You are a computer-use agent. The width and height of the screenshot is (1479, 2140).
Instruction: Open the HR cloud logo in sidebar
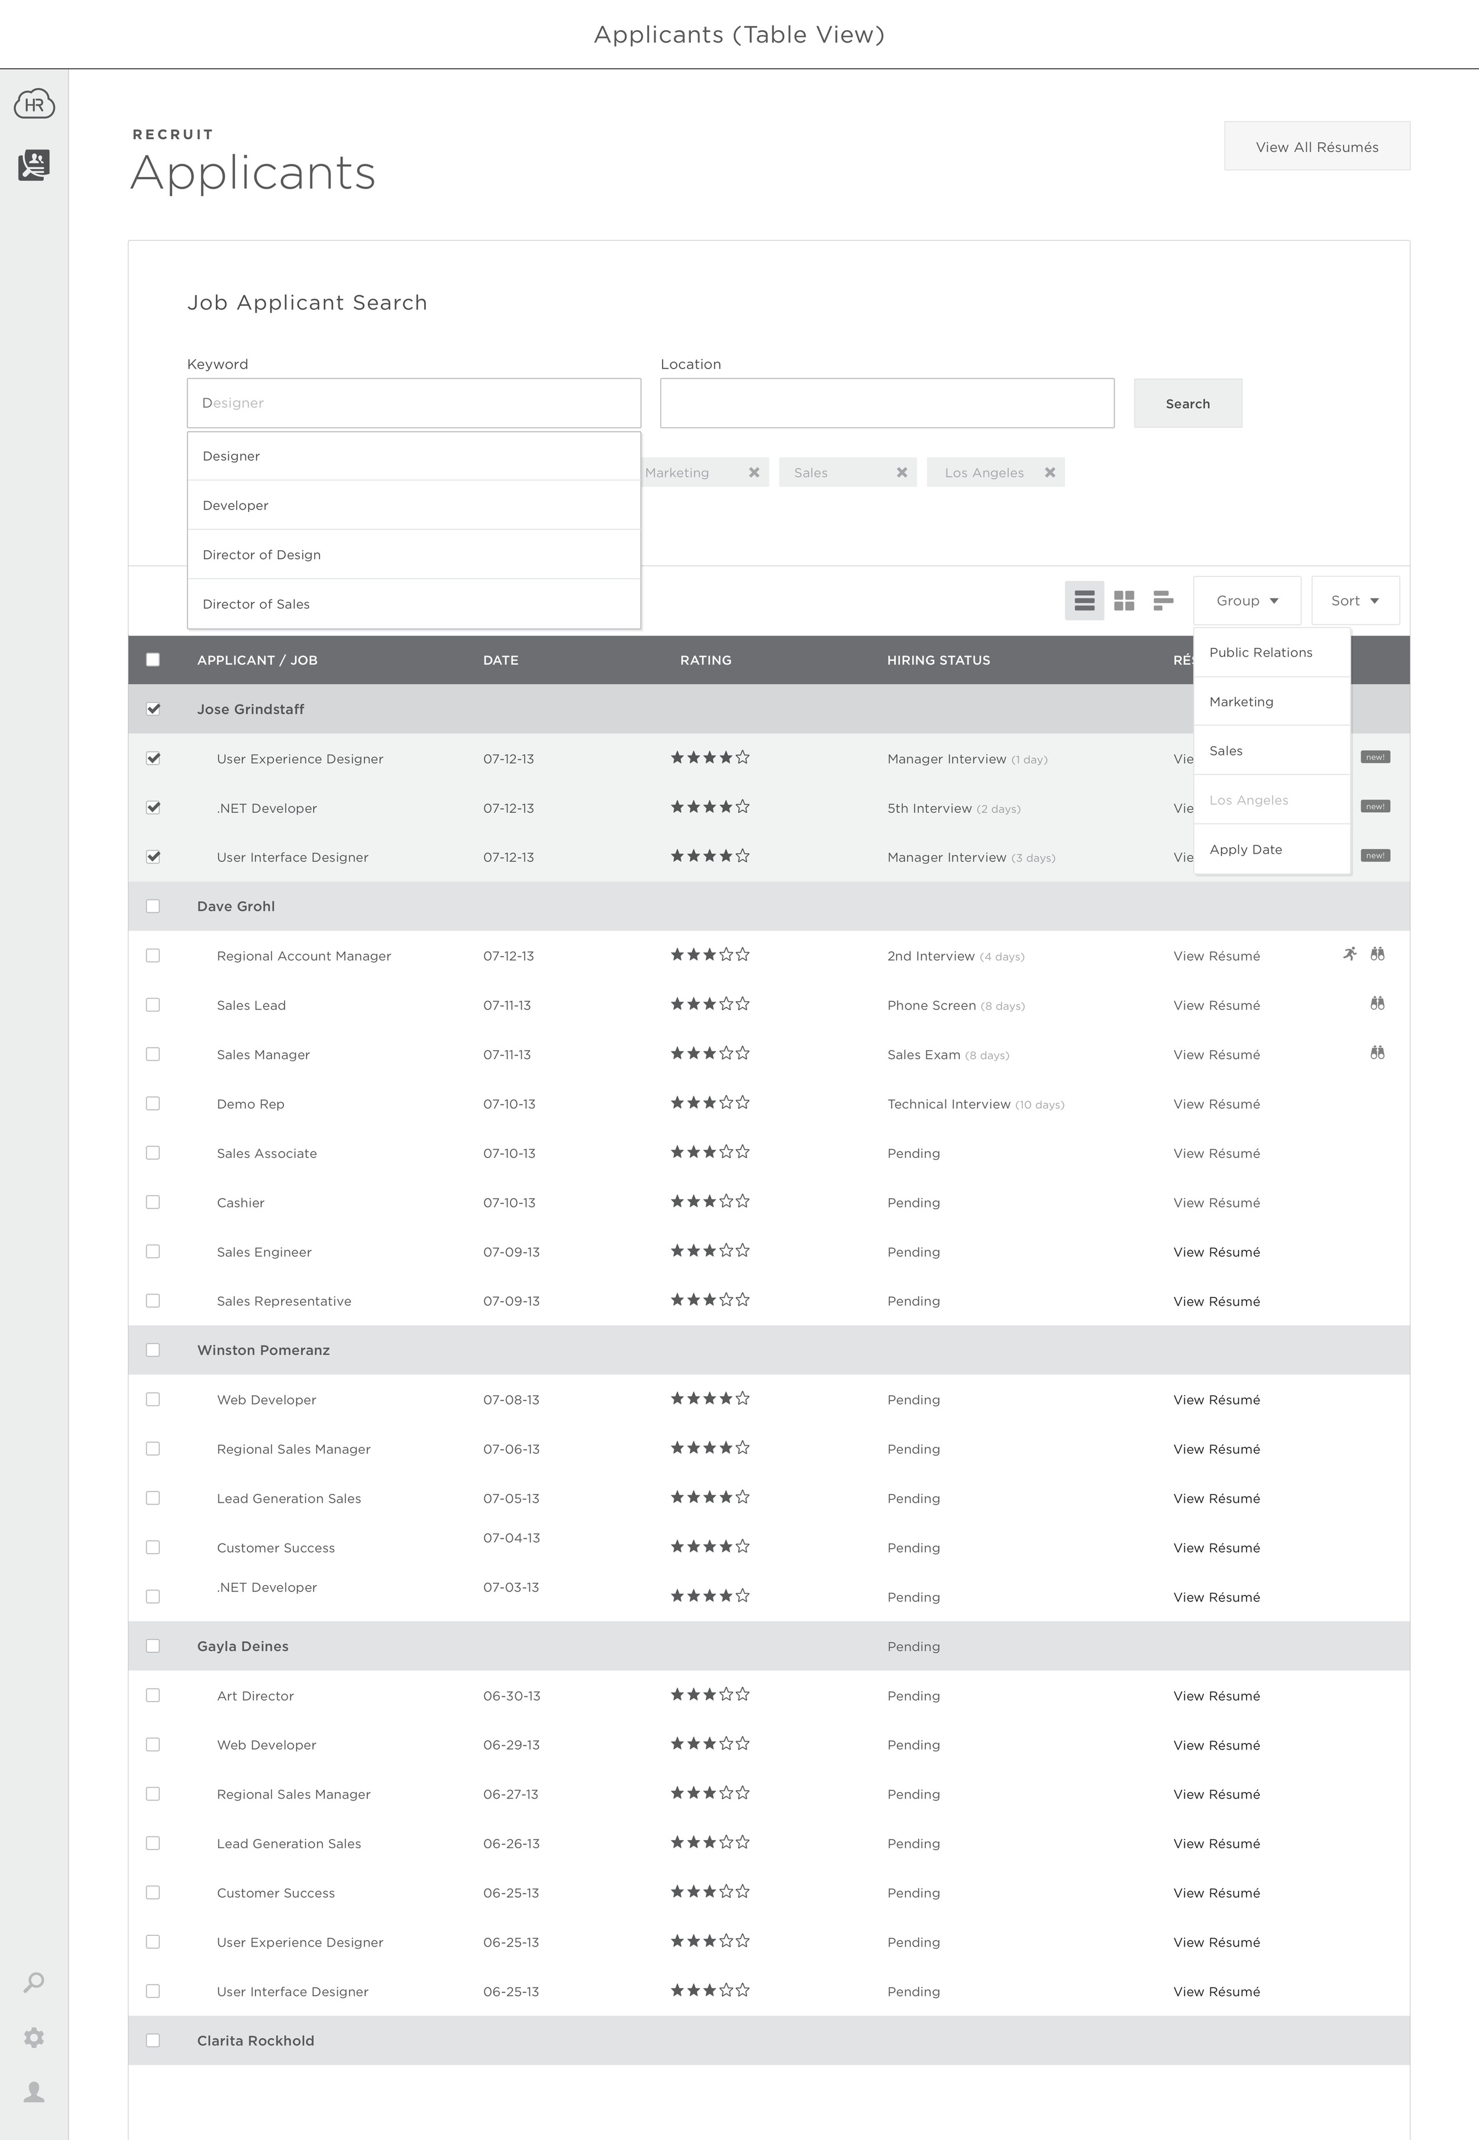point(34,104)
